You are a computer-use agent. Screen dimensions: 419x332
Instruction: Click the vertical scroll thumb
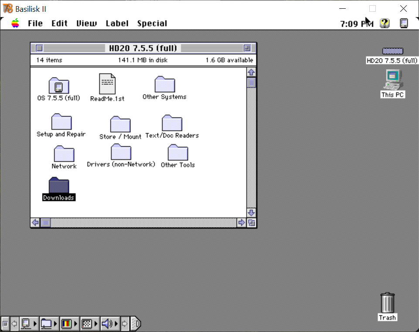point(251,83)
